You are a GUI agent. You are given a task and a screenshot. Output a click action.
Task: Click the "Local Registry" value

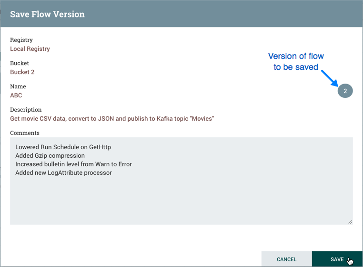click(30, 49)
